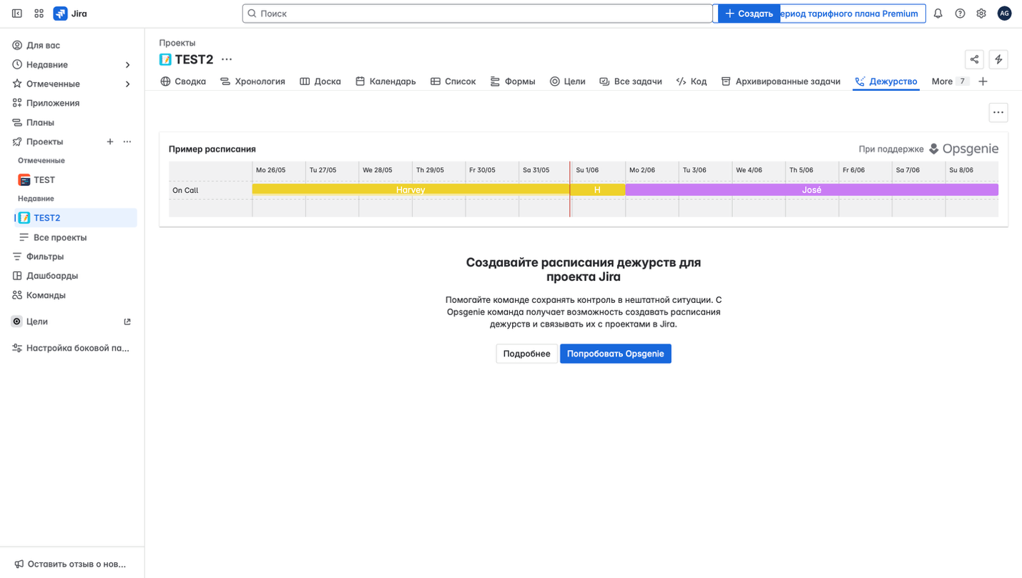Expand the Отмеченные section chevron
The height and width of the screenshot is (578, 1022).
point(127,84)
